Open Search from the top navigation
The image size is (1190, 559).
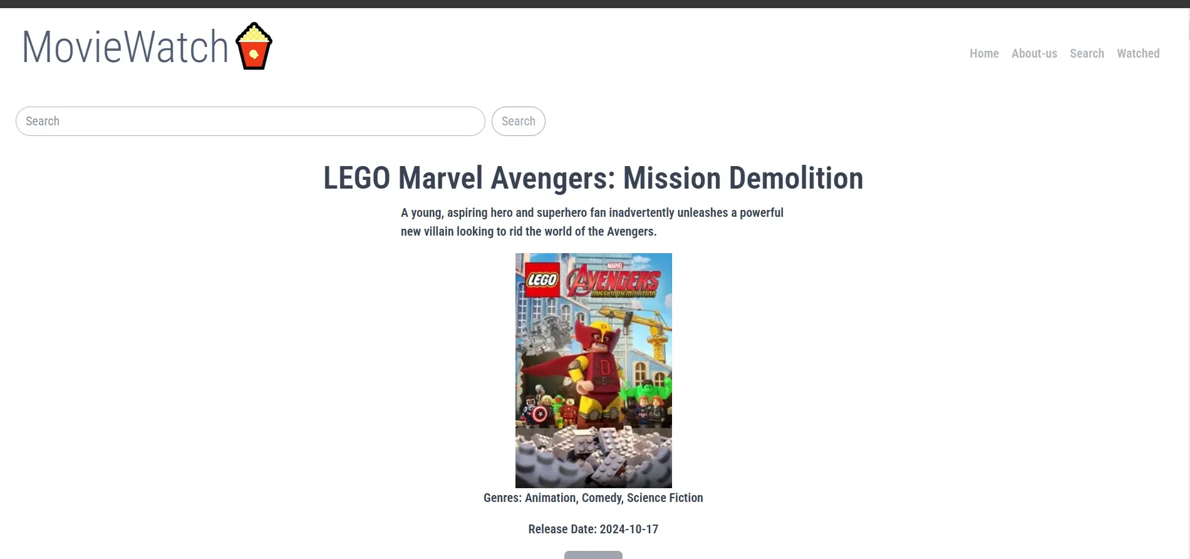click(1087, 53)
